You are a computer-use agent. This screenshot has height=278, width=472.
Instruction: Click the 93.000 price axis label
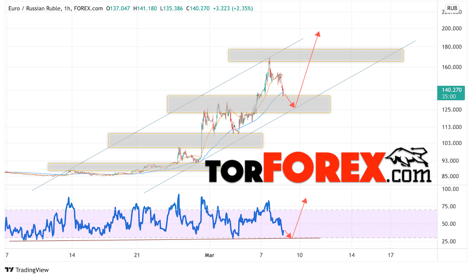pos(451,161)
